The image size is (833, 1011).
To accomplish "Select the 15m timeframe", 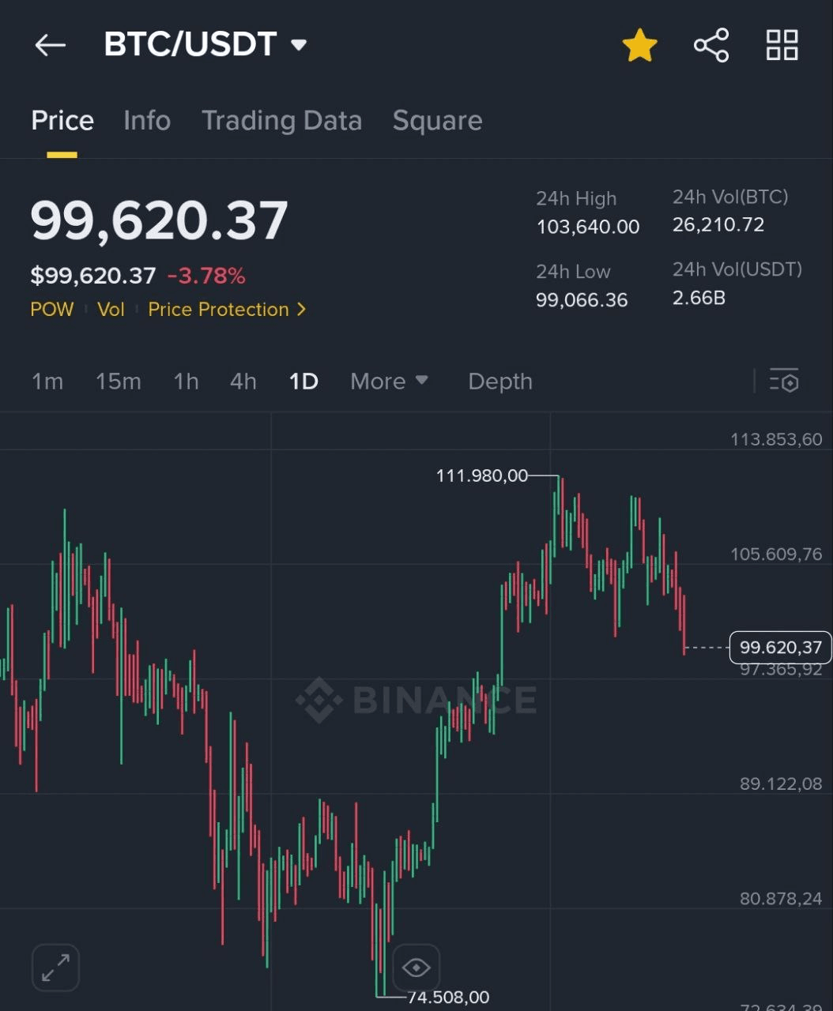I will click(119, 381).
